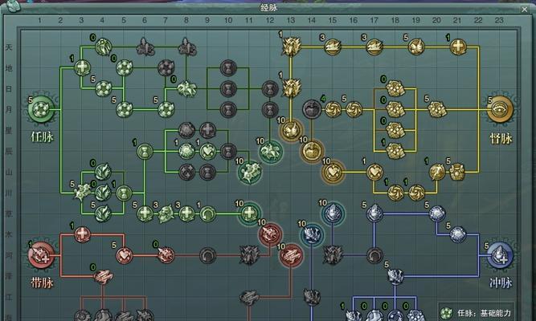Click the gold cluster node marked 5
The width and height of the screenshot is (536, 321).
pos(436,109)
